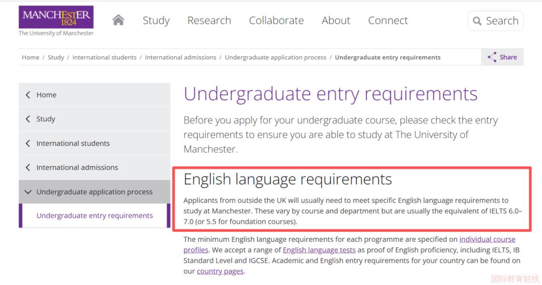Screen dimensions: 542x285
Task: Click chevron beside International students
Action: tap(28, 144)
